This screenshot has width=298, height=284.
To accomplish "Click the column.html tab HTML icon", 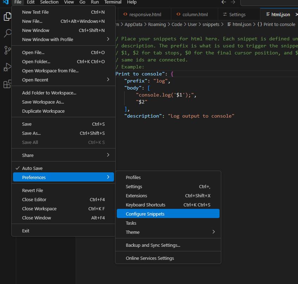I will [x=178, y=14].
